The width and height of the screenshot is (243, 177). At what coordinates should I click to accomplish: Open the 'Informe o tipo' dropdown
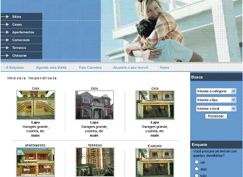(216, 100)
